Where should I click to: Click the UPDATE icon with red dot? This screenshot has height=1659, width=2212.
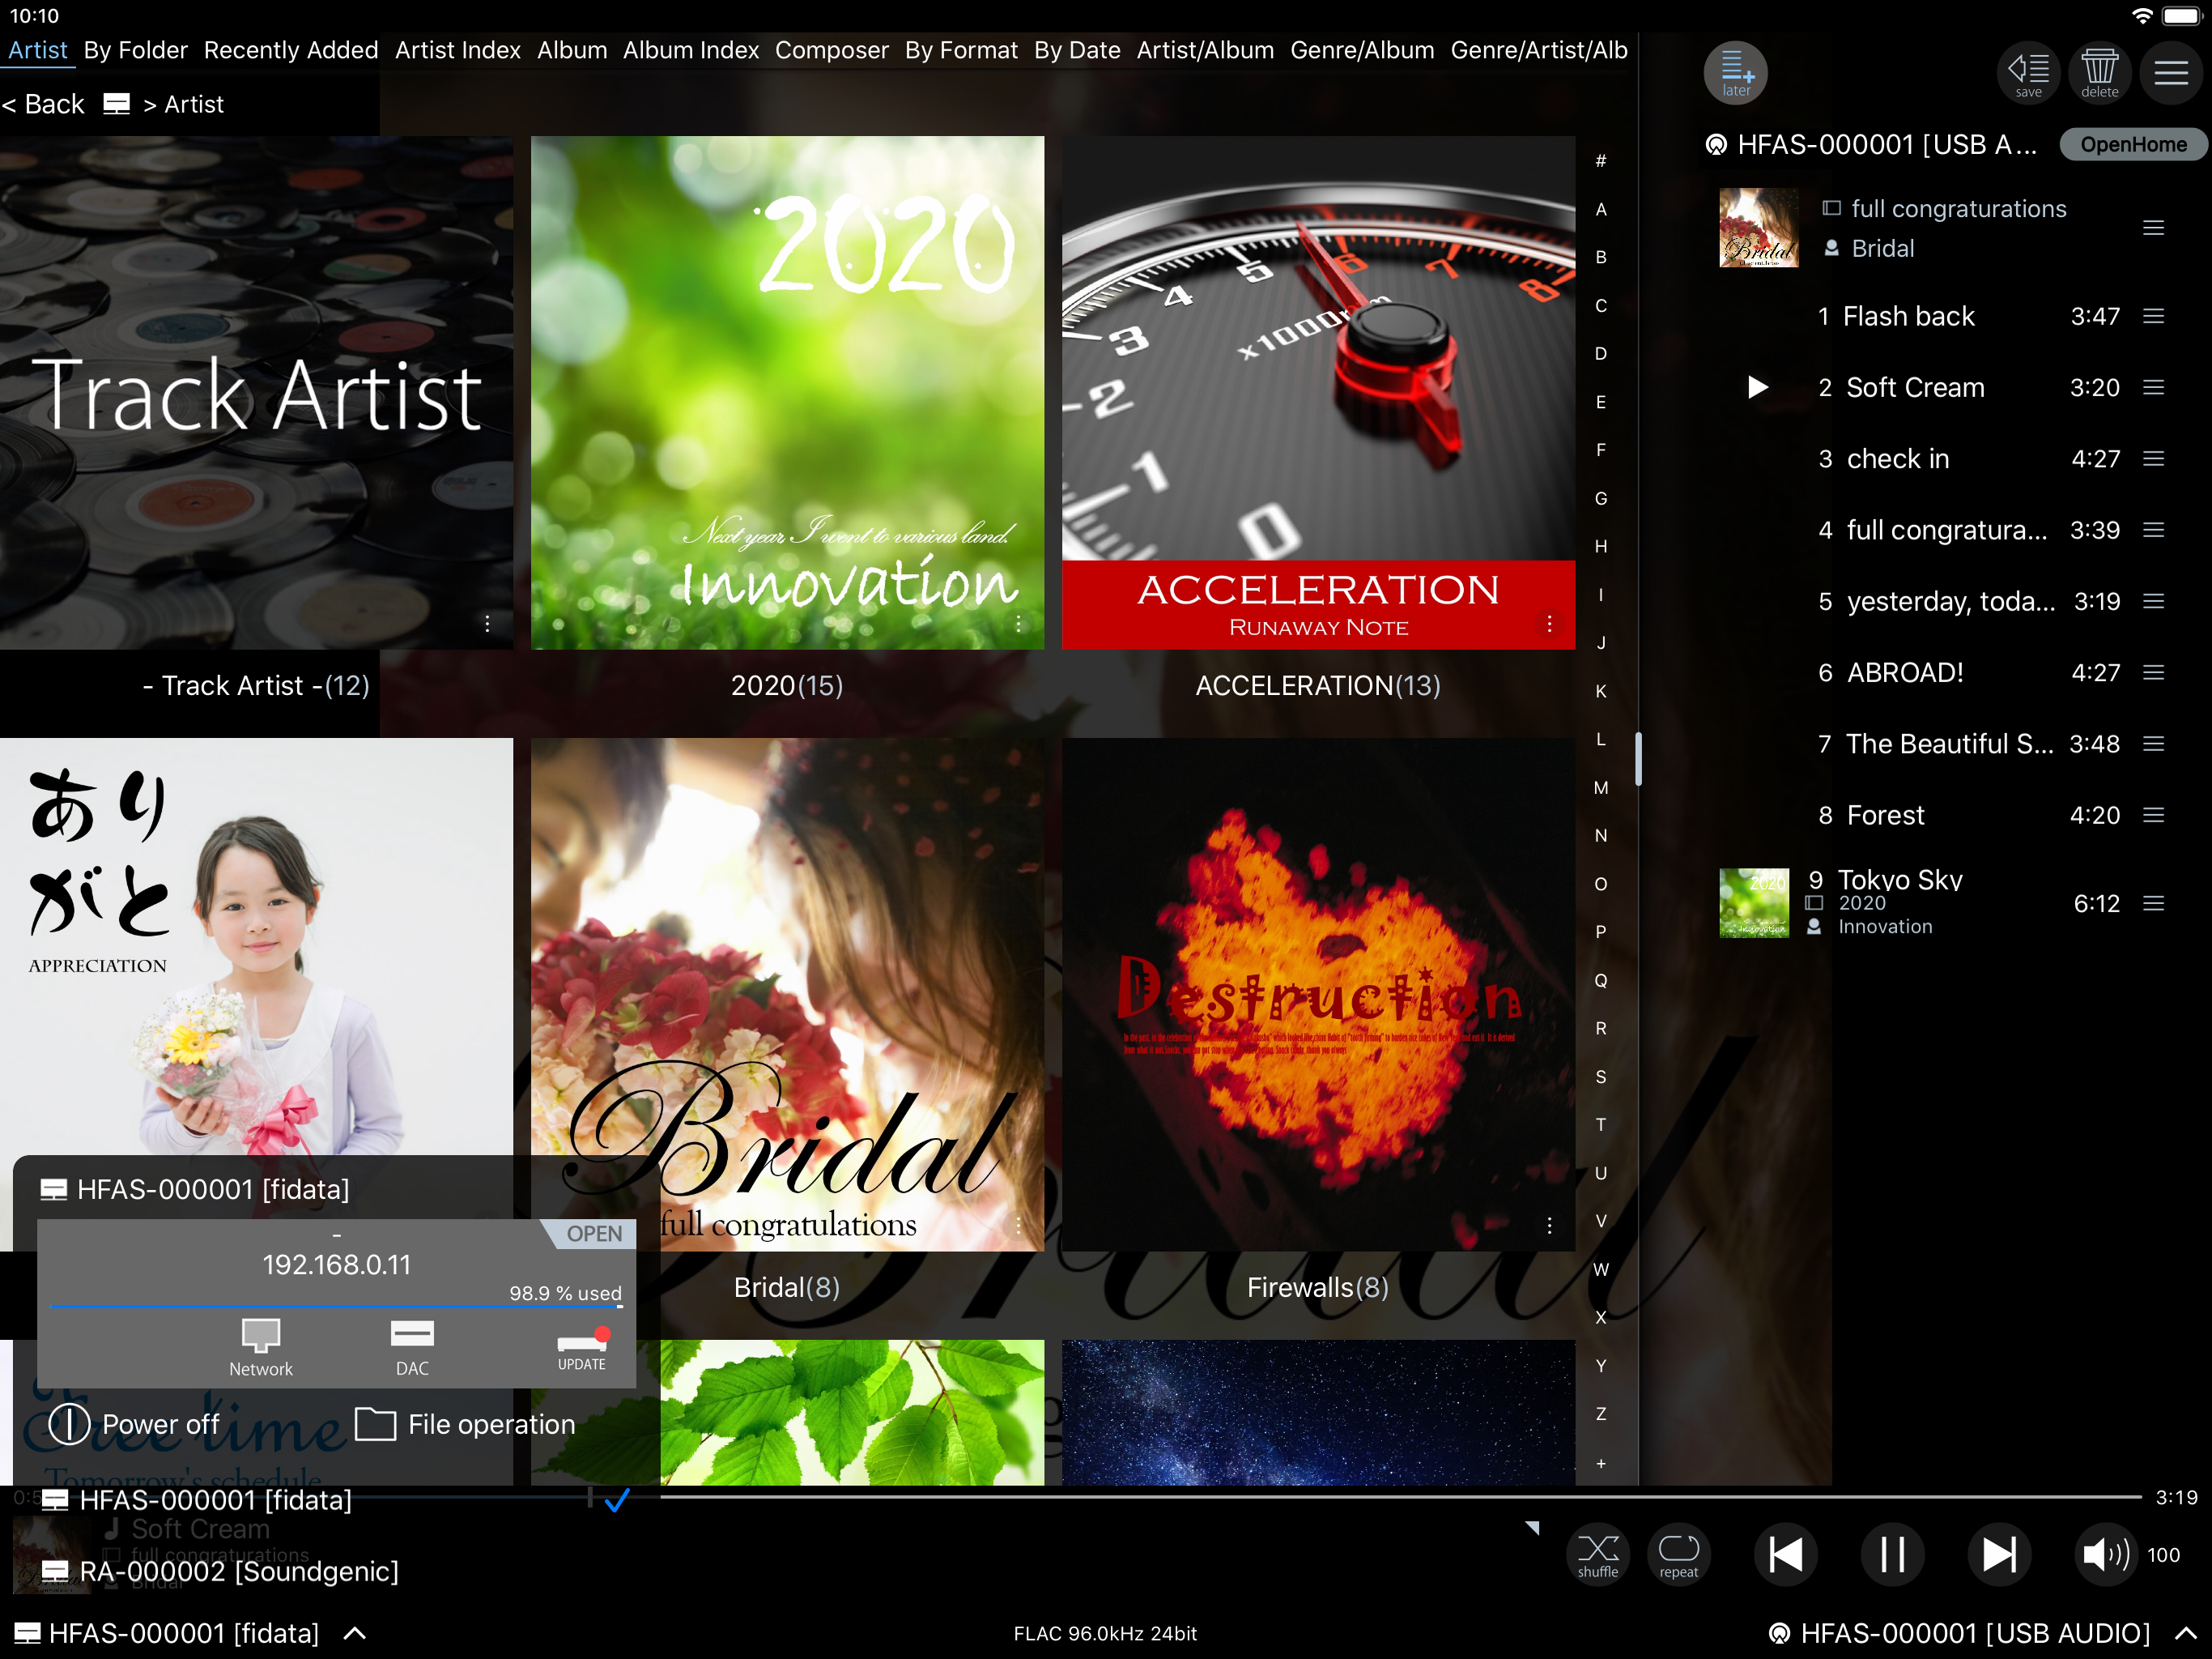(x=582, y=1347)
